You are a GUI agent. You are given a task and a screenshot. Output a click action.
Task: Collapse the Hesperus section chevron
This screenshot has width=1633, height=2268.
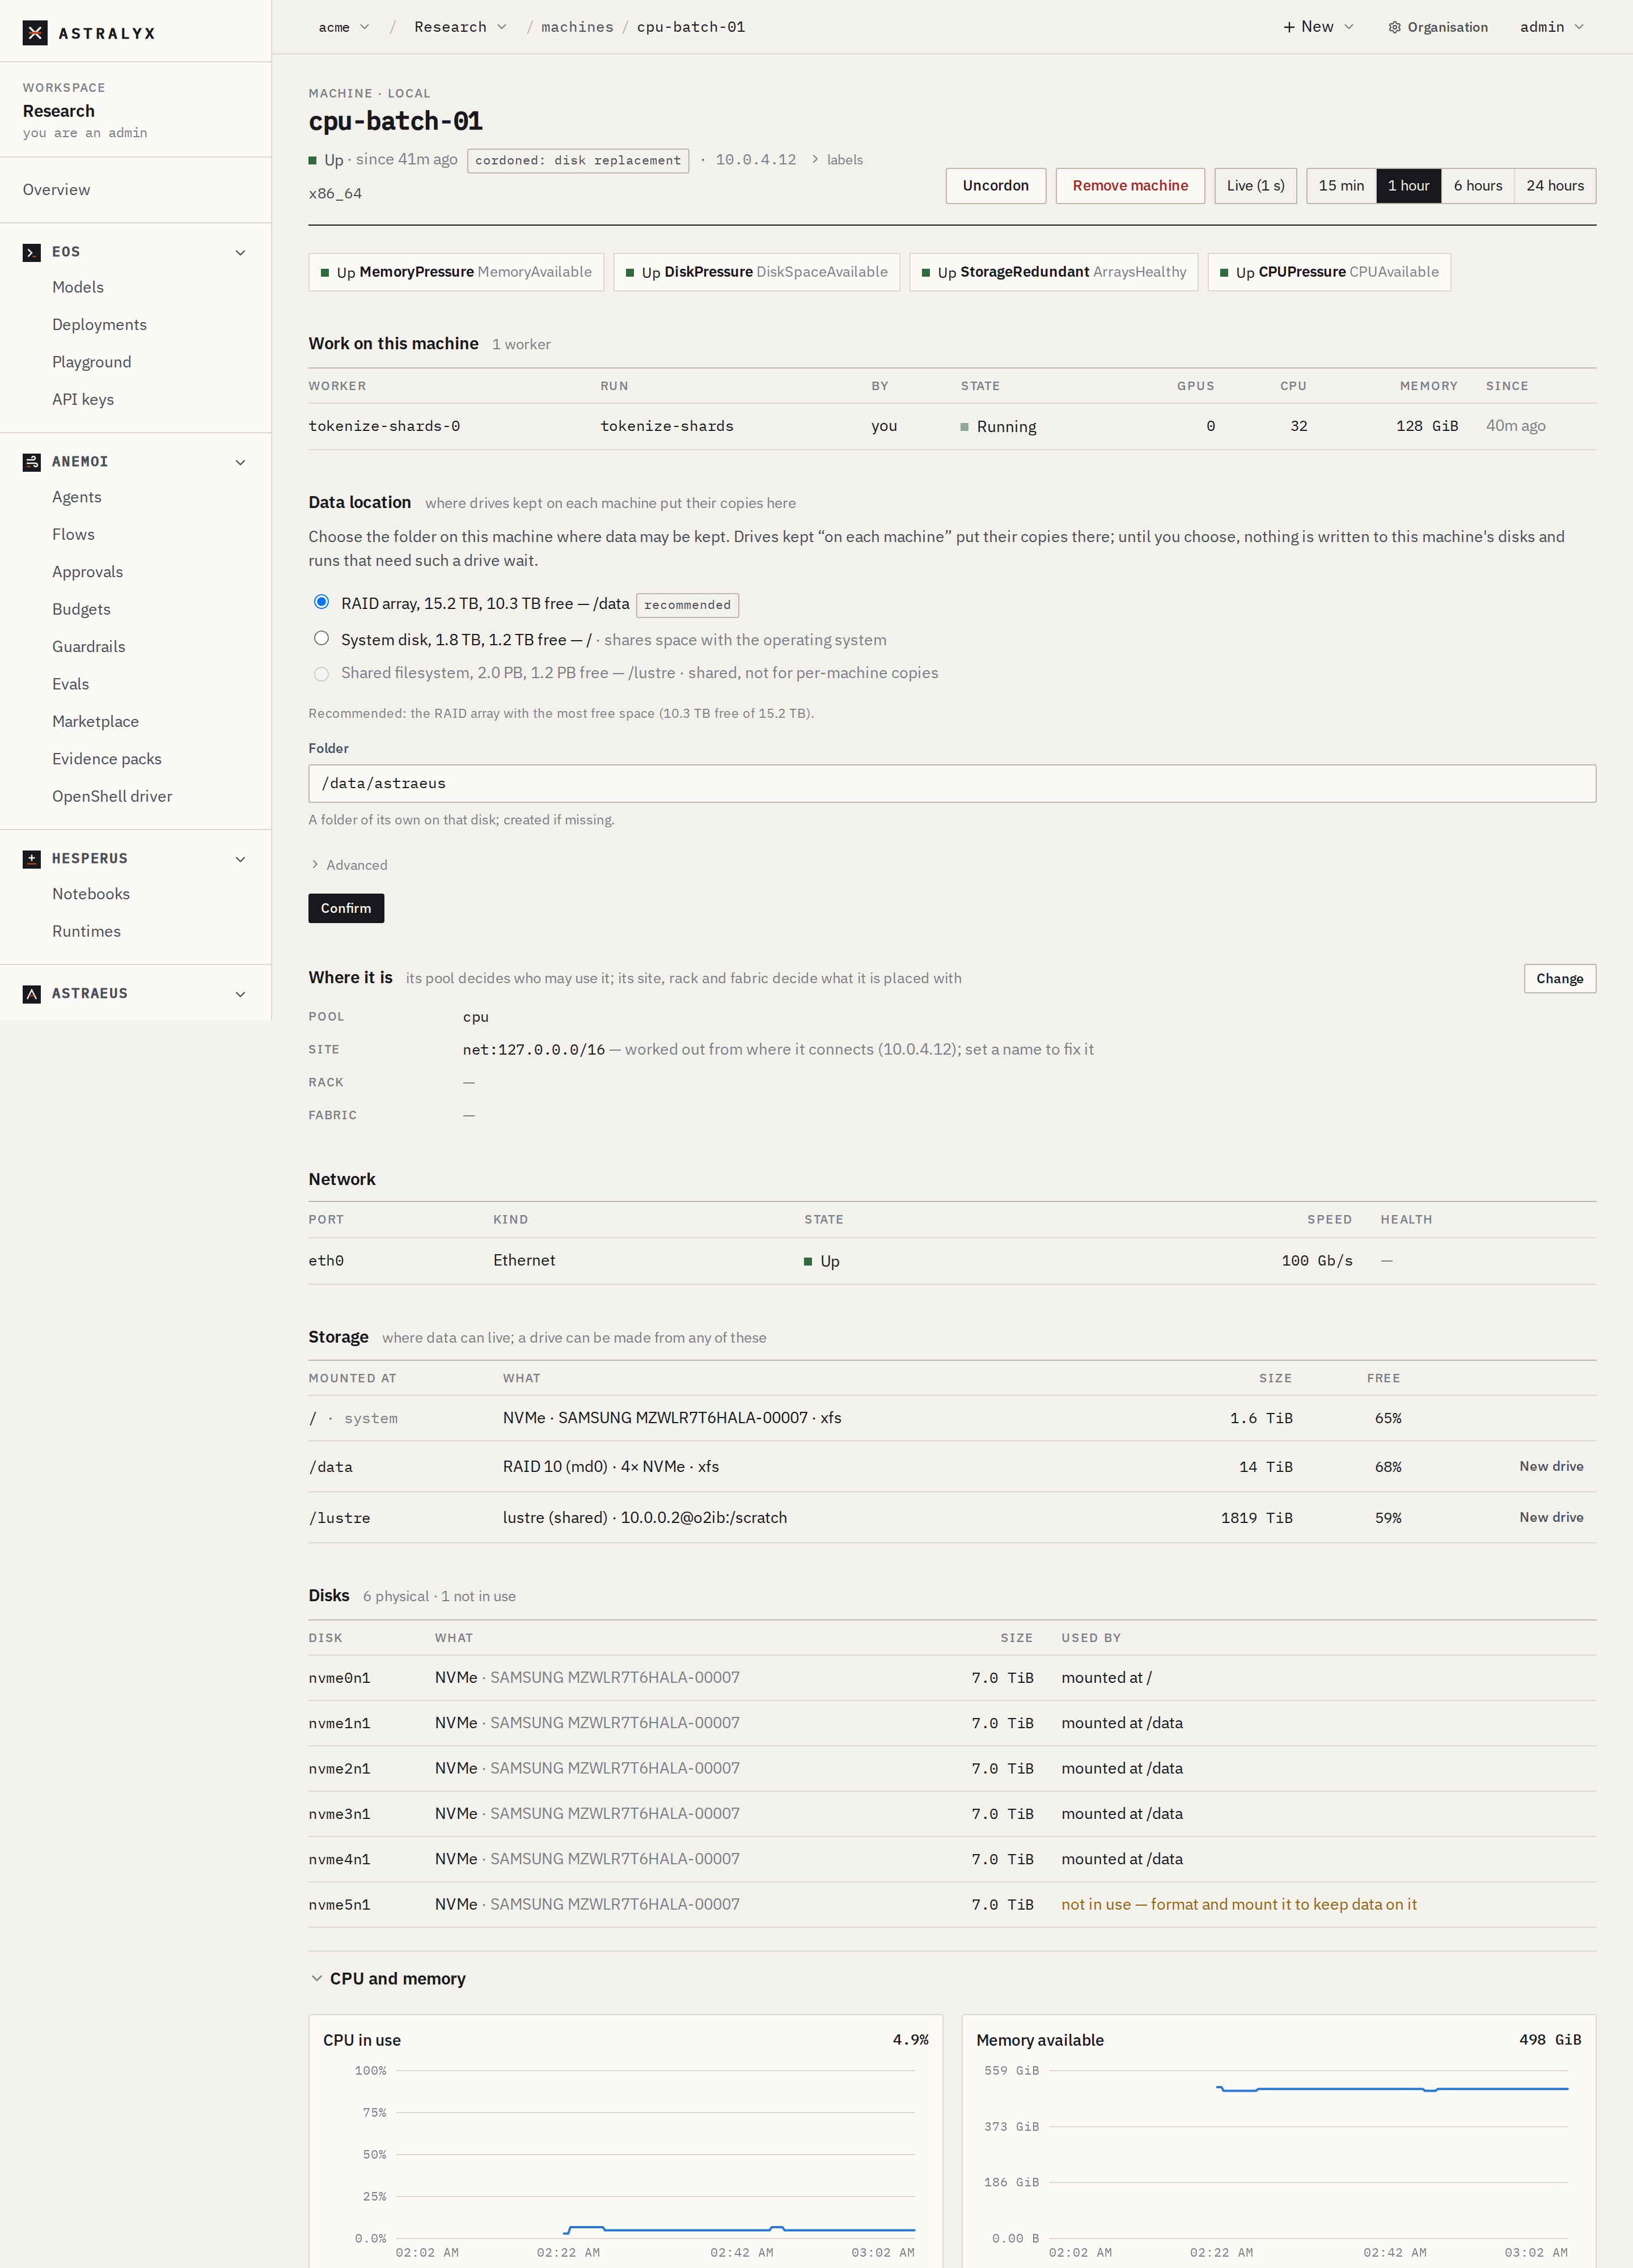coord(240,859)
